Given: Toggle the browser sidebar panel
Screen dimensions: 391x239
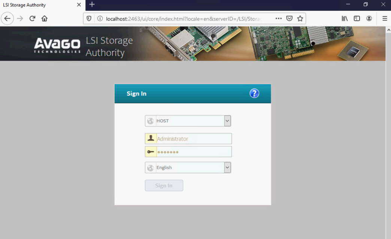Looking at the screenshot, I should point(357,18).
